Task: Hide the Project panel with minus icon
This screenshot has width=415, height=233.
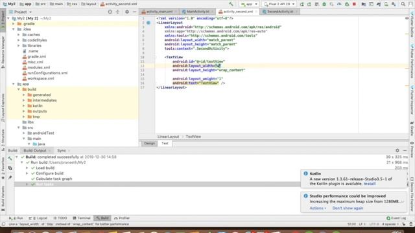Action: [x=134, y=12]
